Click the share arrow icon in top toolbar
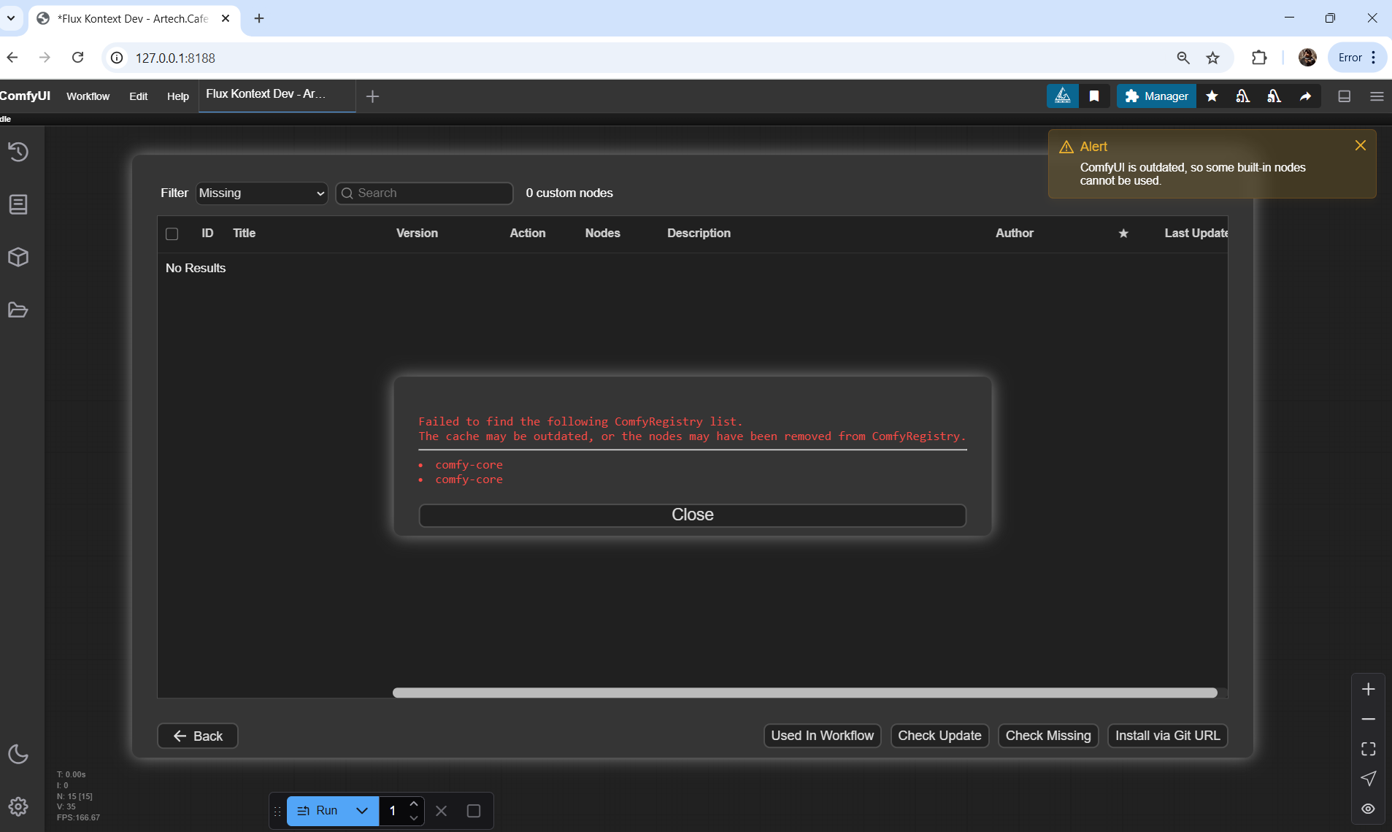This screenshot has height=832, width=1392. point(1305,96)
